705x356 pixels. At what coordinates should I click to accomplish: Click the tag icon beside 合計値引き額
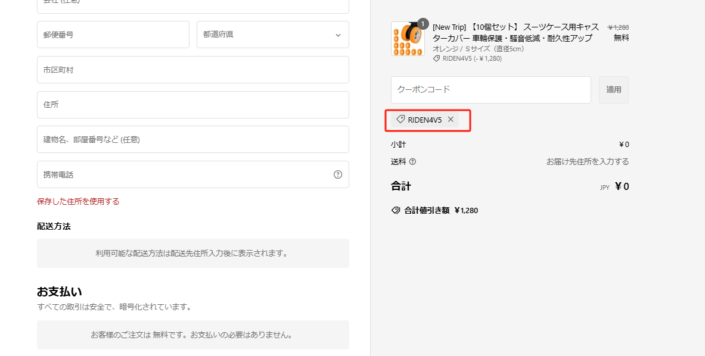[x=395, y=210]
